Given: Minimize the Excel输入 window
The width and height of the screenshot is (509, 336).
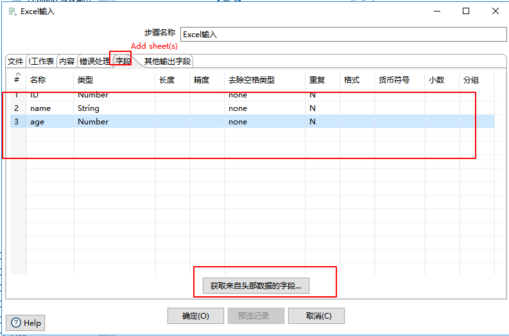Looking at the screenshot, I should pyautogui.click(x=437, y=11).
